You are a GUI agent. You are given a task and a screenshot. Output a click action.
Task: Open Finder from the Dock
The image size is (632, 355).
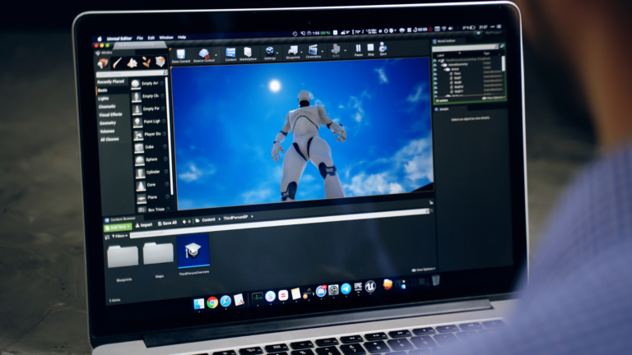pos(199,303)
